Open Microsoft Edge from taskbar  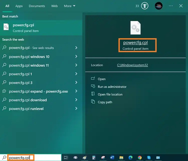click(x=130, y=158)
